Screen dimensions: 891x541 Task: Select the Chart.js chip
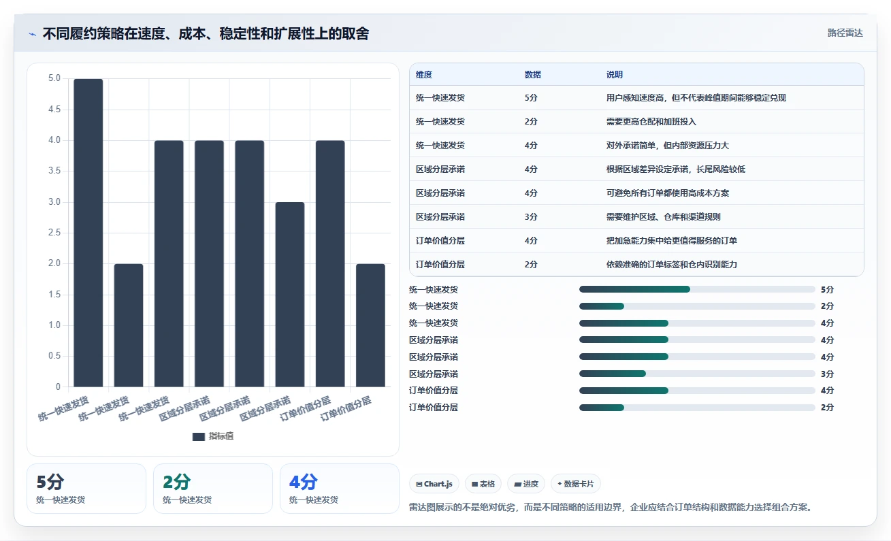434,485
